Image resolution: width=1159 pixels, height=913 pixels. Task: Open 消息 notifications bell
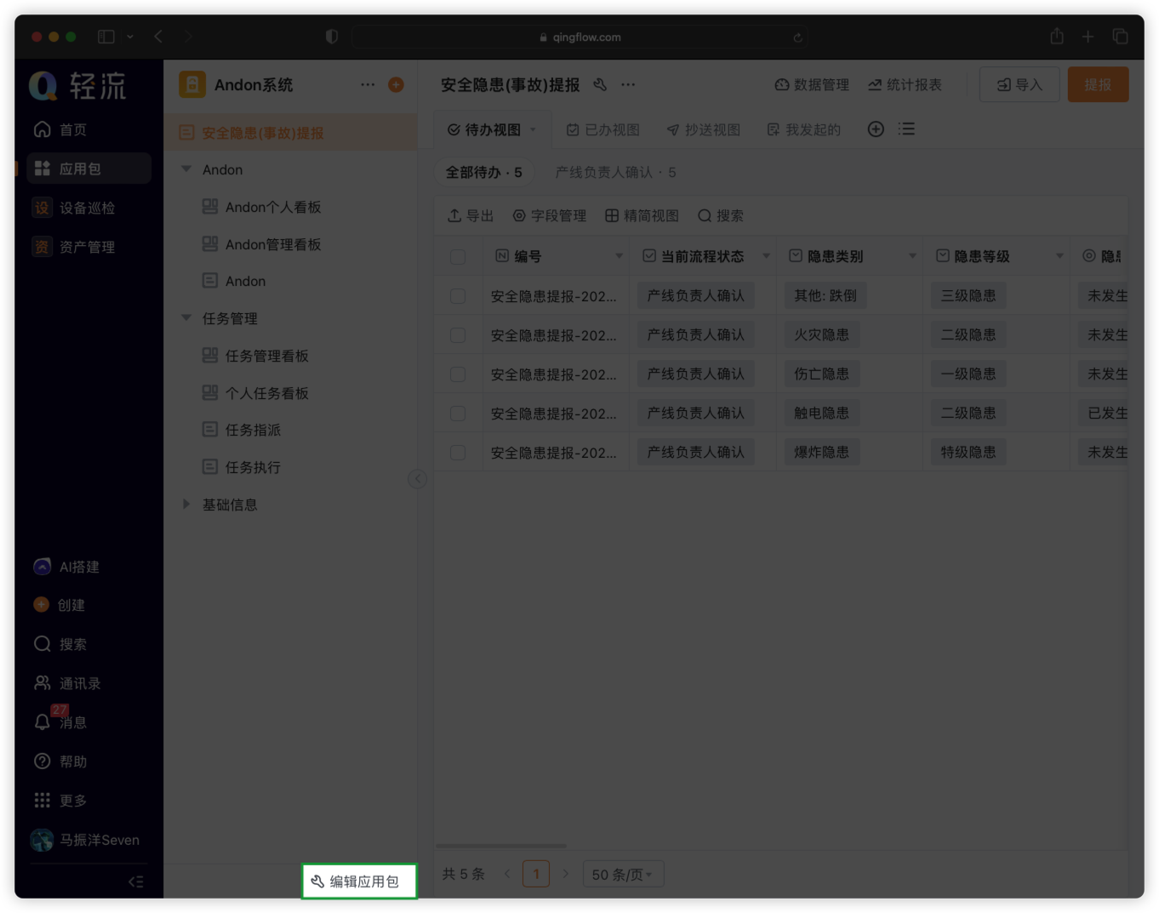(x=43, y=722)
